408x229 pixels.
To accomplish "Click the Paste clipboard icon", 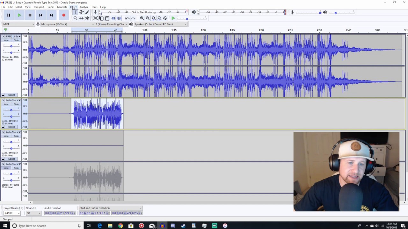I will [x=107, y=18].
